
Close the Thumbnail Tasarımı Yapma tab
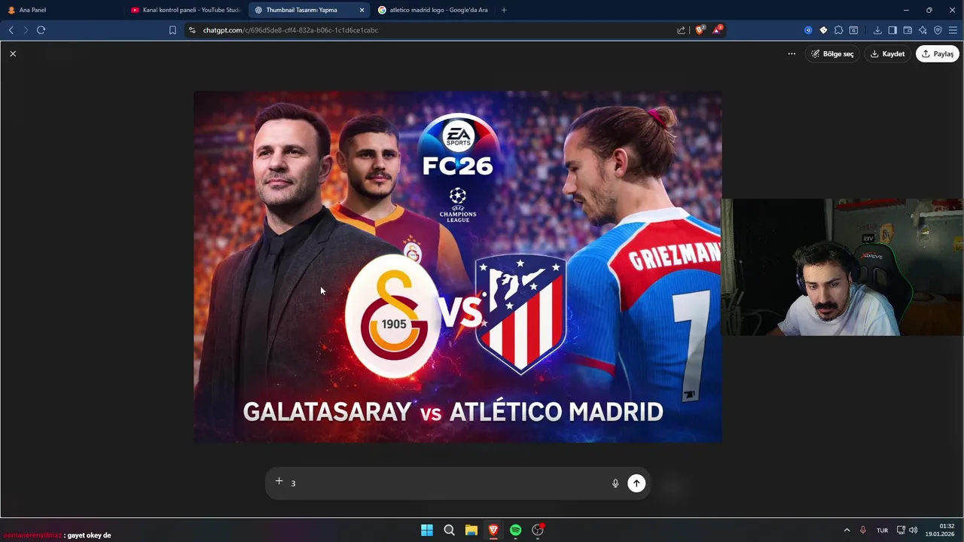(361, 10)
